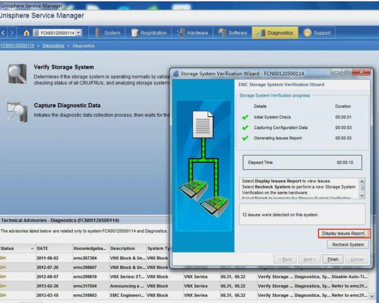Click the 'Disable Auto-Ti...' cell
Screen dimensions: 379x303
click(x=349, y=277)
